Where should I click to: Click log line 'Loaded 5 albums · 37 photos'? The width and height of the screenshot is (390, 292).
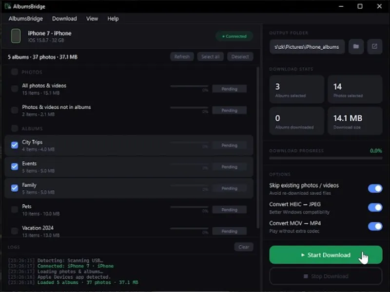88,283
